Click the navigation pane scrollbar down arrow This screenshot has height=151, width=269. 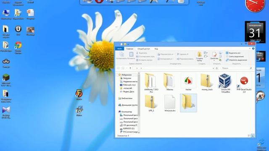tap(139, 133)
